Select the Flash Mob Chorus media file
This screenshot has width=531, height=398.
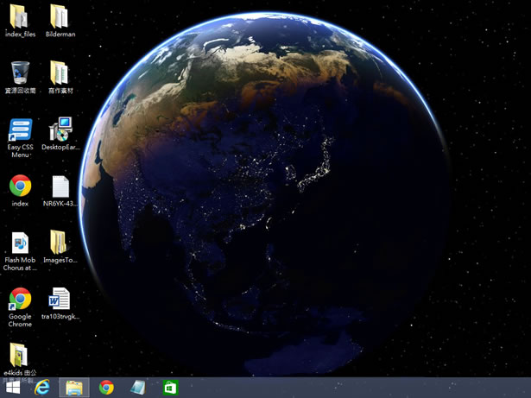[x=20, y=243]
